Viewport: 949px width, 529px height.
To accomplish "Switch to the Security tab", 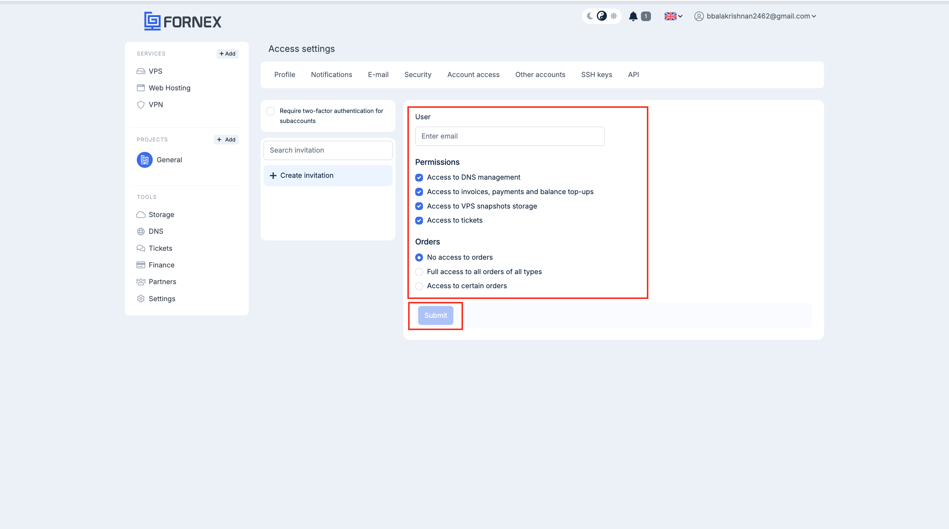I will pyautogui.click(x=417, y=74).
